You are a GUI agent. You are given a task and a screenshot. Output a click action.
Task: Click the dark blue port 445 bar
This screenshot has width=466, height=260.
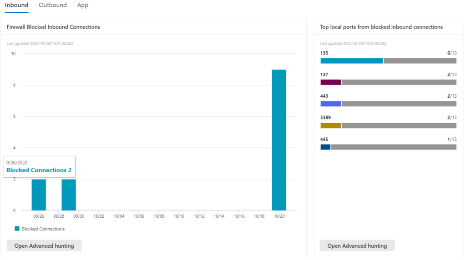325,147
